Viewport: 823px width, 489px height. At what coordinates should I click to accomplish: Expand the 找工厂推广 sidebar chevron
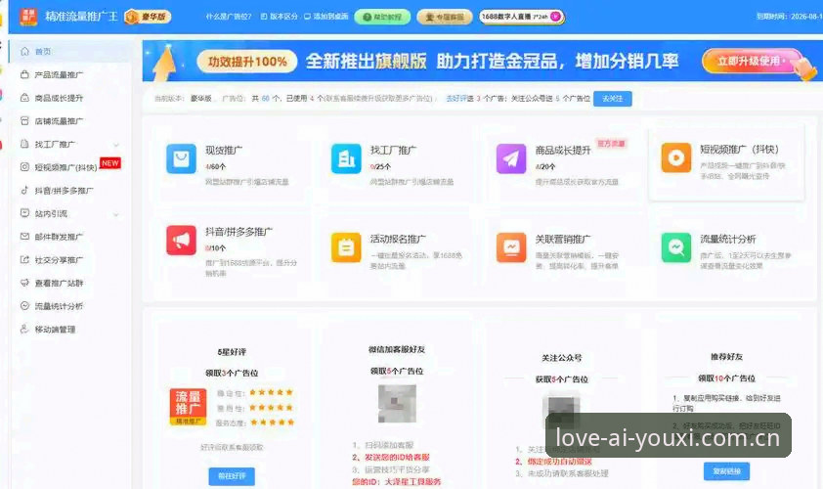click(116, 145)
